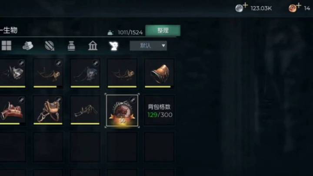Select the all-items grid category icon
The width and height of the screenshot is (313, 176).
coord(7,46)
